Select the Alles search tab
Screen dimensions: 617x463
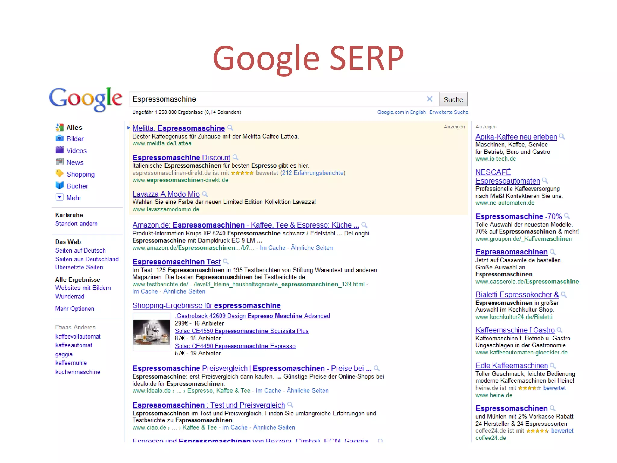click(74, 127)
